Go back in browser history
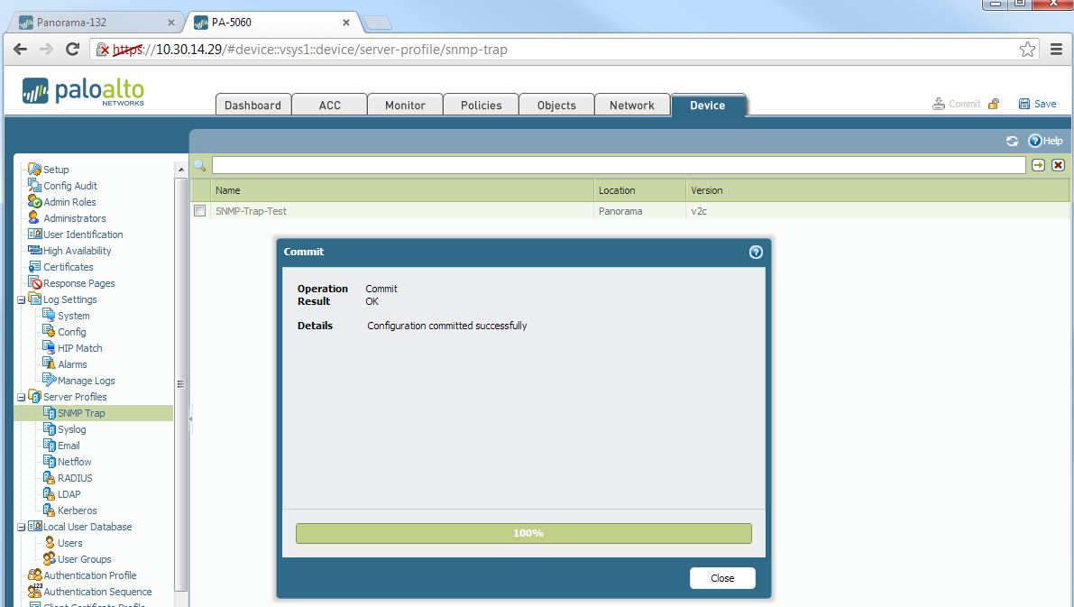The width and height of the screenshot is (1074, 607). (21, 50)
